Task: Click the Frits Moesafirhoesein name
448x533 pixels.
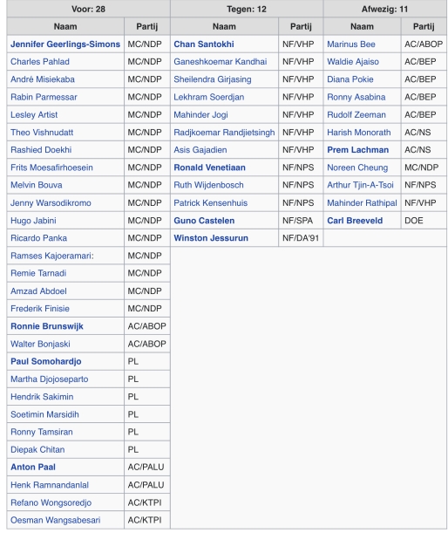Action: coord(51,167)
